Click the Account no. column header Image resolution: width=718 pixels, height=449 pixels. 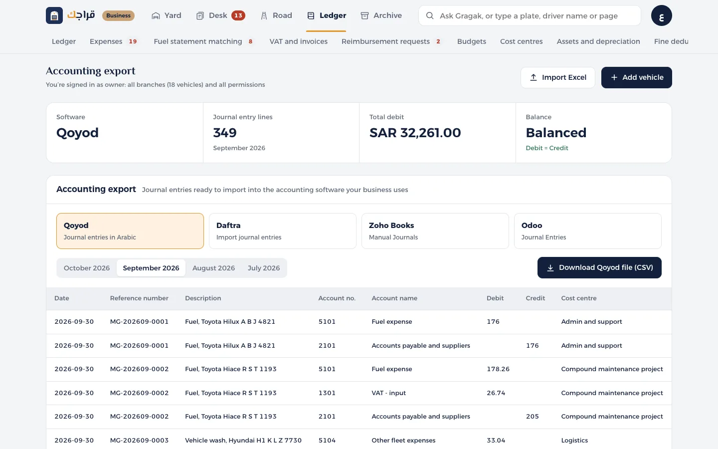pos(337,298)
